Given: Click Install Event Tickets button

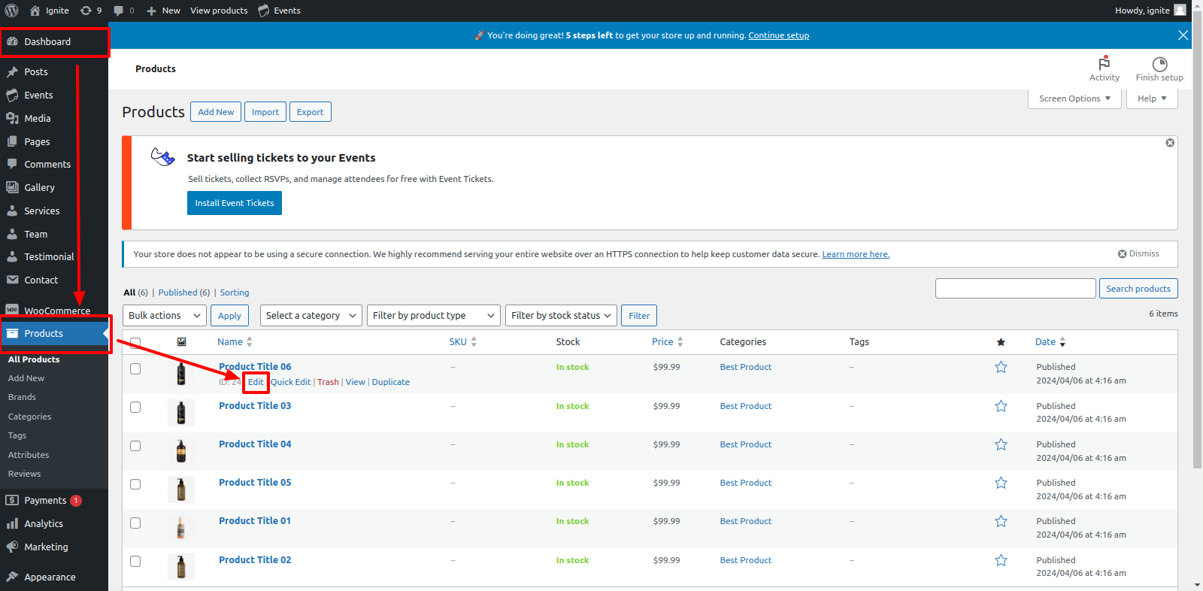Looking at the screenshot, I should 235,203.
